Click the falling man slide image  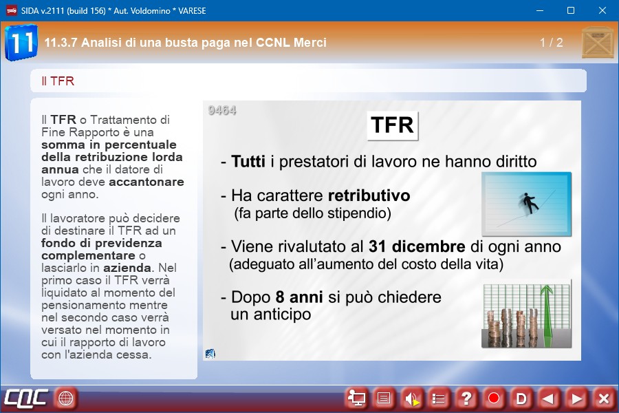(x=526, y=204)
